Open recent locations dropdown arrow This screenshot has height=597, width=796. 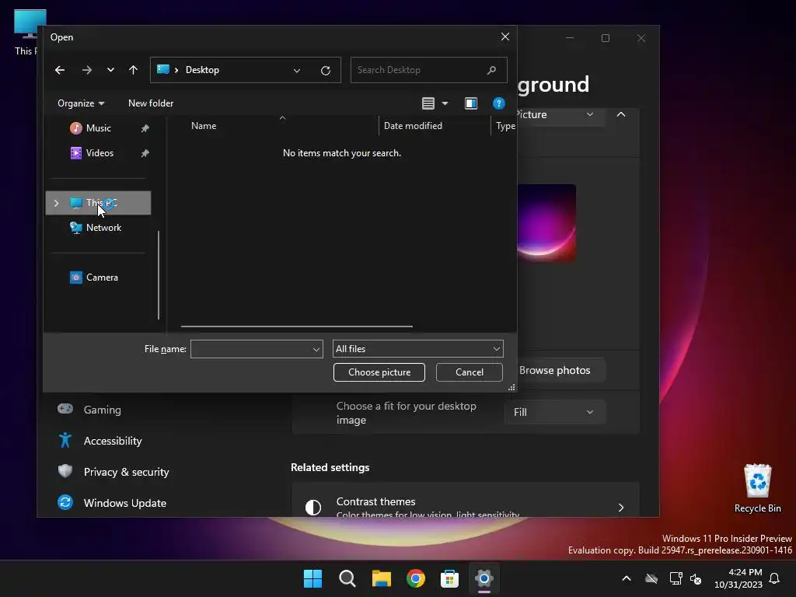coord(110,70)
